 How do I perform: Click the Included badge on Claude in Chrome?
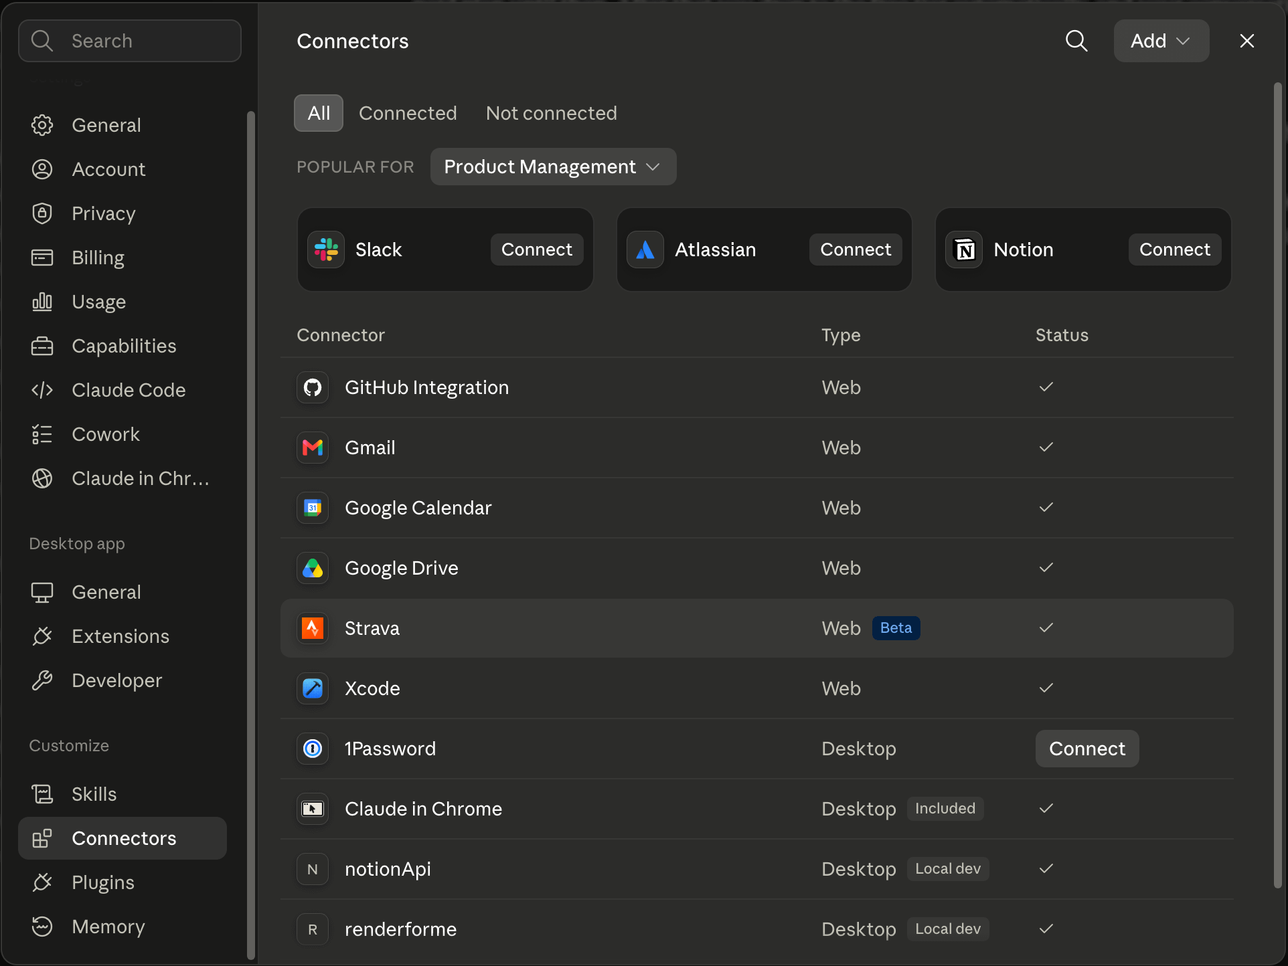coord(945,809)
